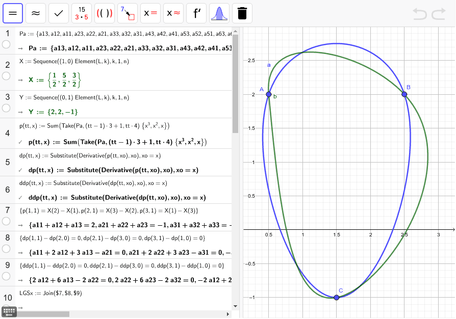Open the Probability Calculator
The width and height of the screenshot is (456, 319).
(219, 13)
